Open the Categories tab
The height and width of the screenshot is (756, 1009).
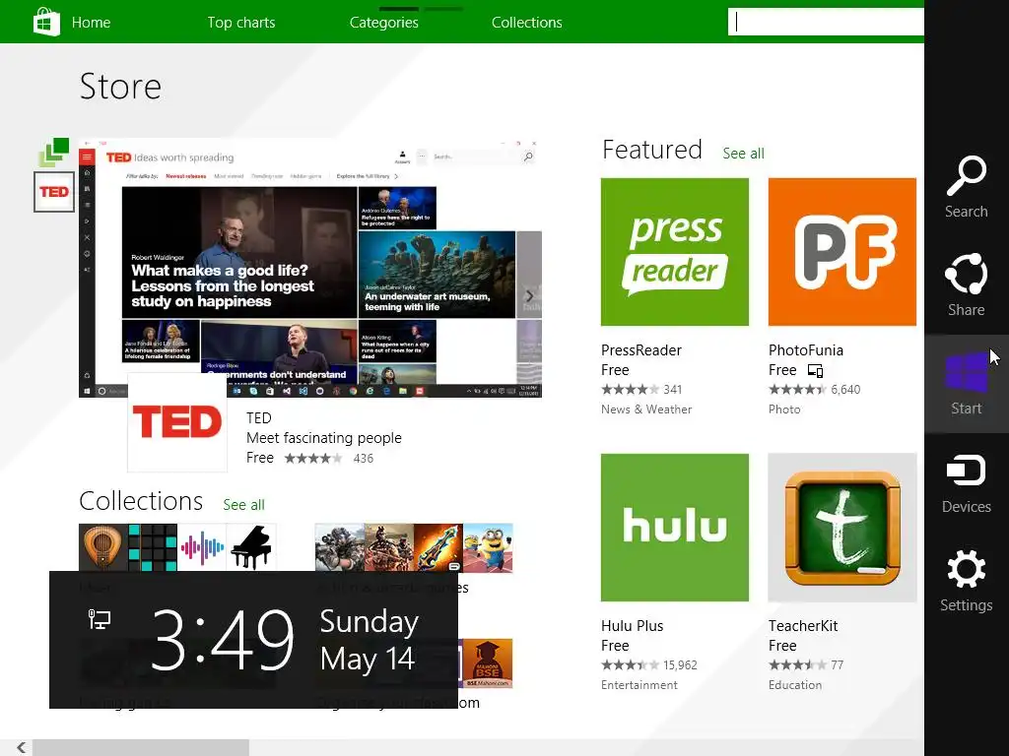coord(383,23)
